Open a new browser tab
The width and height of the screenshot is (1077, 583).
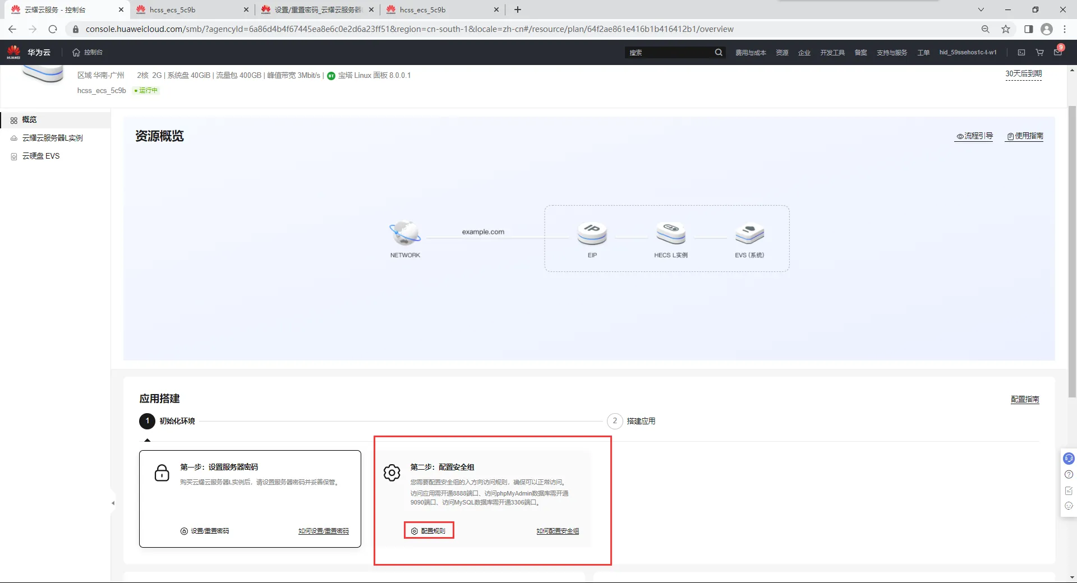(x=518, y=10)
